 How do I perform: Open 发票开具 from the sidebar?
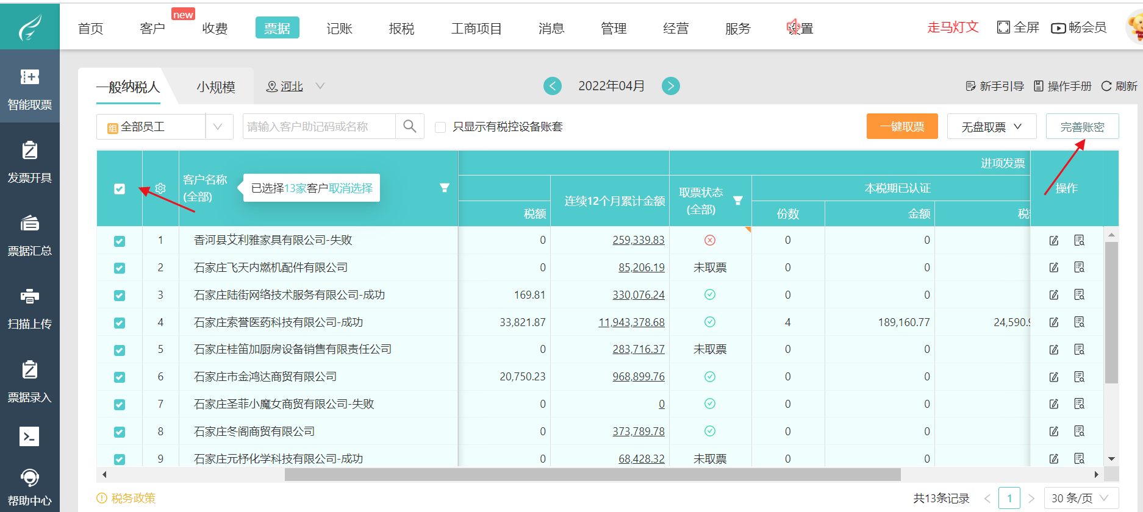(x=29, y=162)
